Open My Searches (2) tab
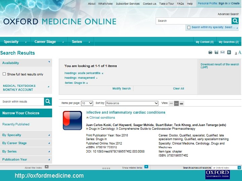Image resolution: width=242 pixels, height=181 pixels. pyautogui.click(x=229, y=42)
